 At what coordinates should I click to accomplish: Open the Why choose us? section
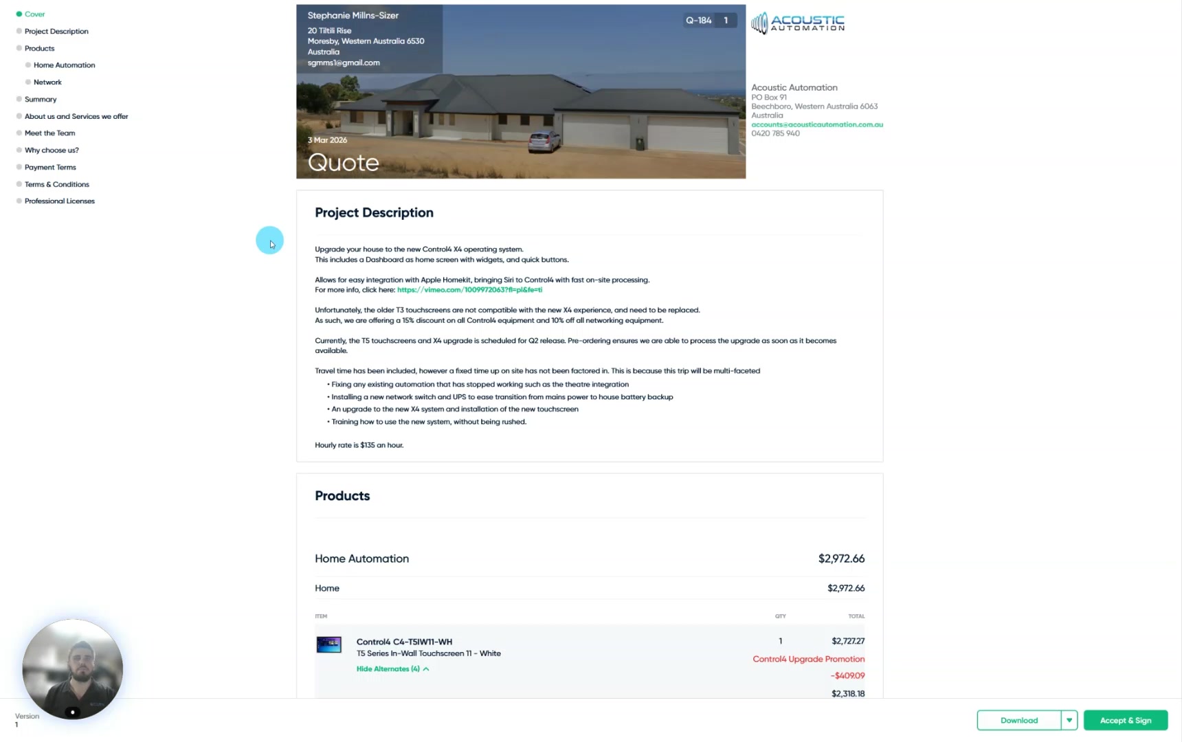coord(52,150)
